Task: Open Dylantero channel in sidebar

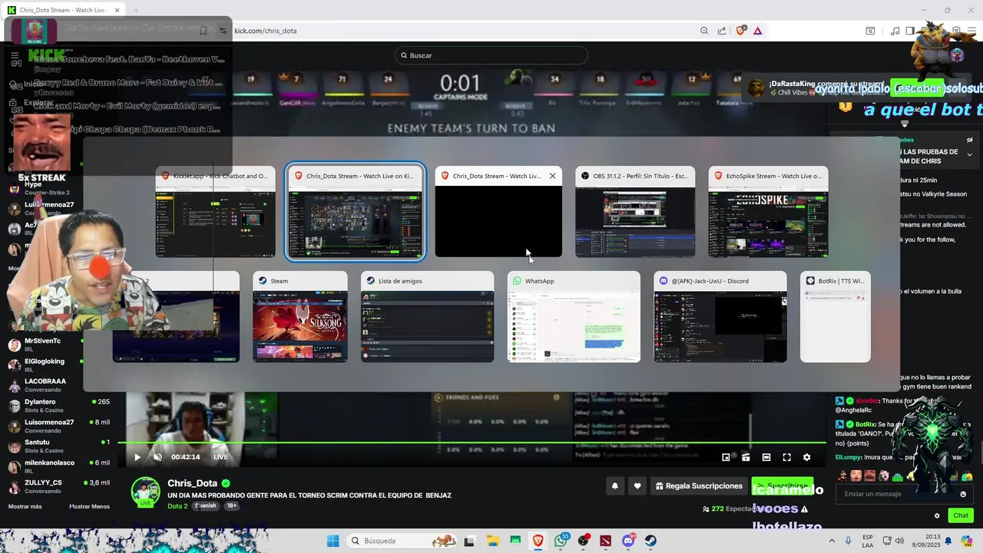Action: [58, 406]
